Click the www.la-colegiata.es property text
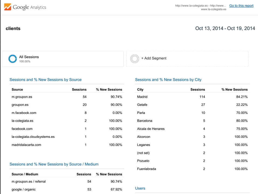Viewport: 258px width, 194px height. click(214, 9)
